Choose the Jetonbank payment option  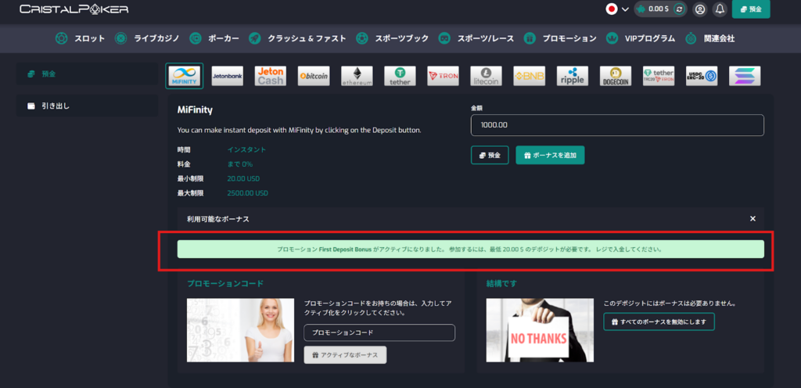228,76
